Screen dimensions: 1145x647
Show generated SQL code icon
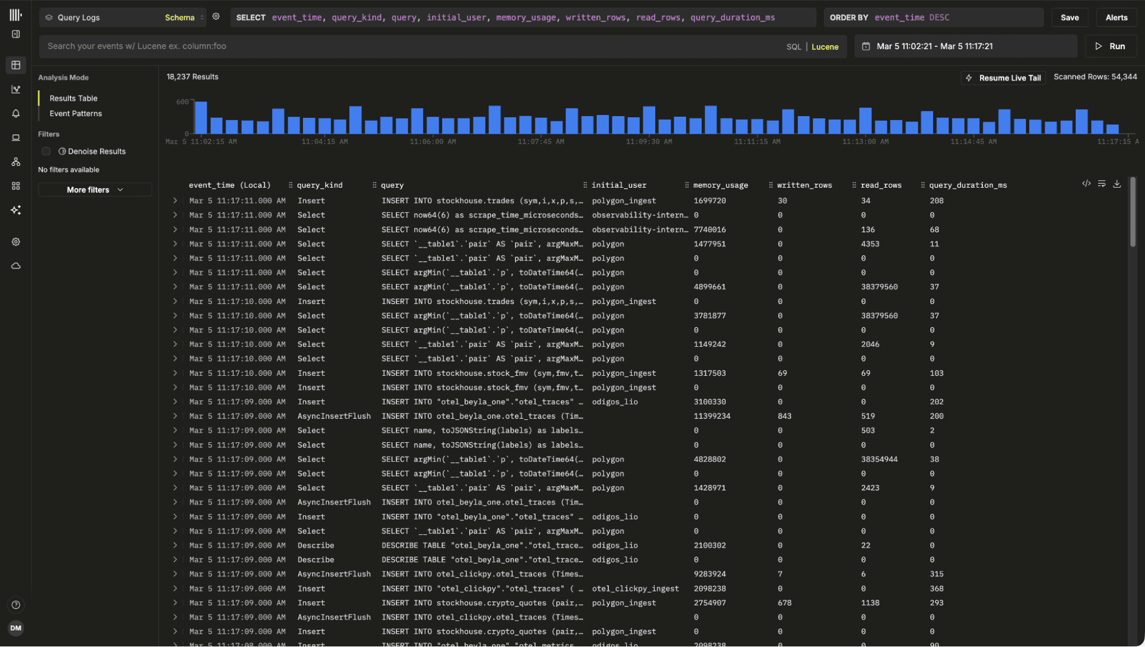[x=1085, y=184]
